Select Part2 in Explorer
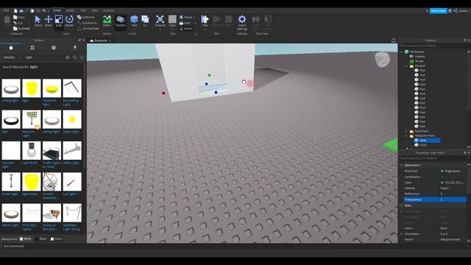This screenshot has width=471, height=265. (x=423, y=145)
